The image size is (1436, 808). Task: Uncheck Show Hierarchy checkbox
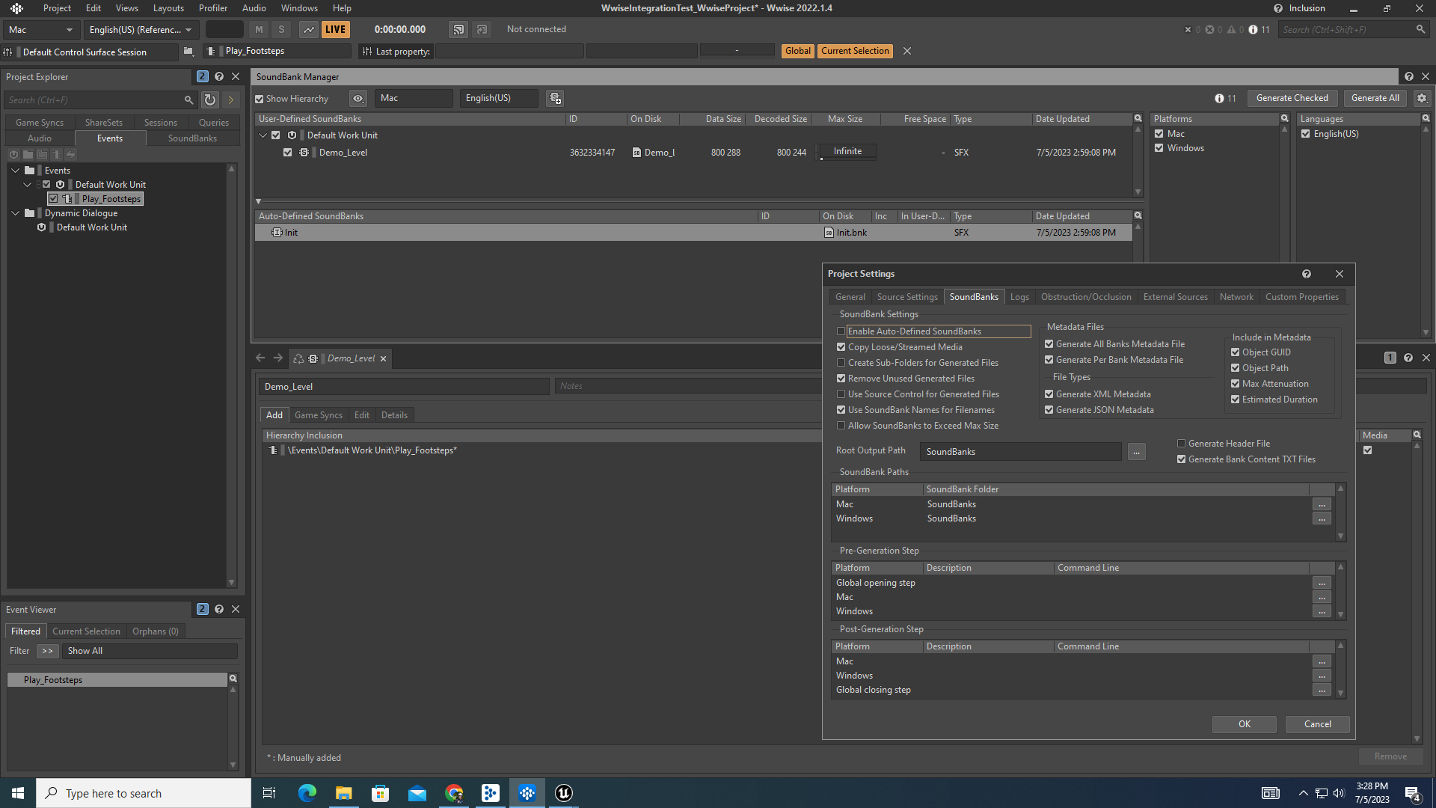[260, 99]
